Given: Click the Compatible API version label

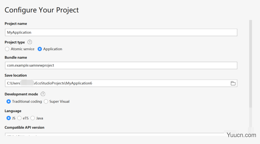Looking at the screenshot, I should (x=24, y=127).
